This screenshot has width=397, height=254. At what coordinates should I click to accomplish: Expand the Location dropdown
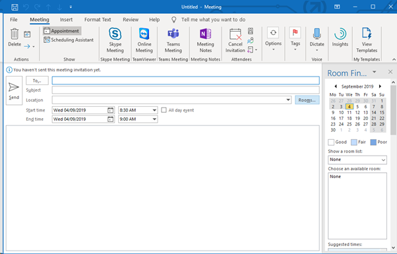coord(288,100)
